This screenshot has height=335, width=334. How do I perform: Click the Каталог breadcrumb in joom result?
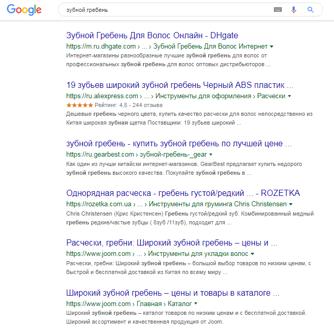(180, 303)
